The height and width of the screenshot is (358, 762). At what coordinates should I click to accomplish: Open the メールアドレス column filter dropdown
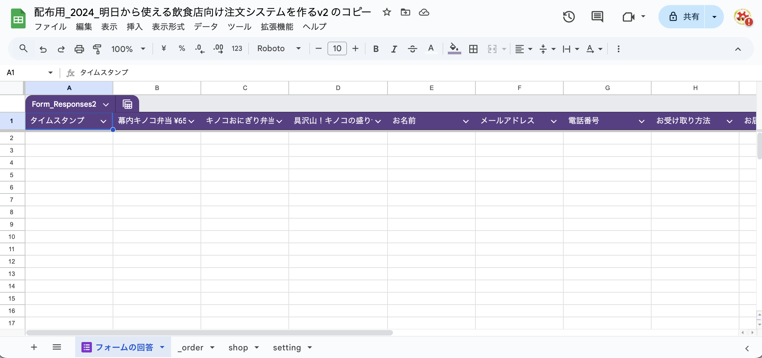click(x=554, y=121)
